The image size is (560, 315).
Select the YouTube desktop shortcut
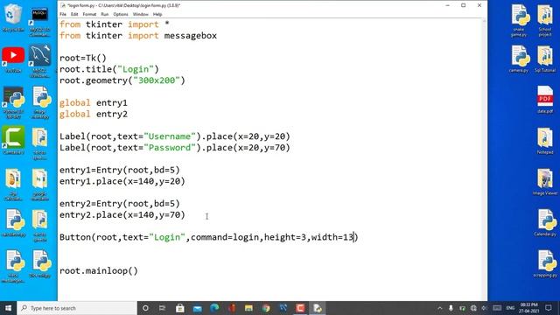click(x=13, y=60)
